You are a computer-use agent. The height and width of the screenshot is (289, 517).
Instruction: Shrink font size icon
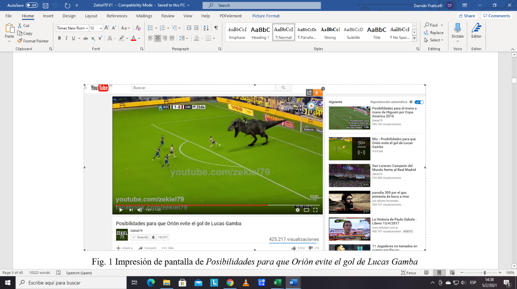[114, 28]
